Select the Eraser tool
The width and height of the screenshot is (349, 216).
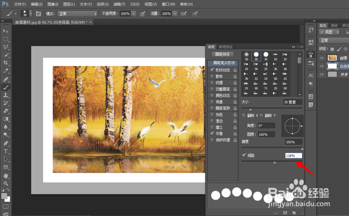click(6, 111)
